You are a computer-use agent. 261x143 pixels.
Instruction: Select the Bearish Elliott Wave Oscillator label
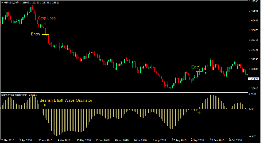coord(66,100)
